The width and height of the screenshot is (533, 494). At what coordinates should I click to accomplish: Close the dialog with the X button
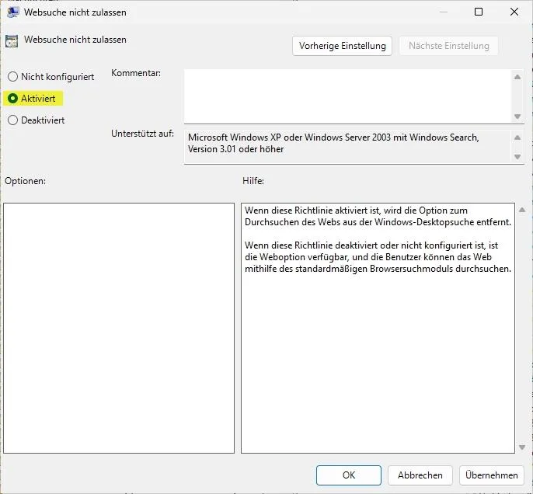tap(514, 12)
